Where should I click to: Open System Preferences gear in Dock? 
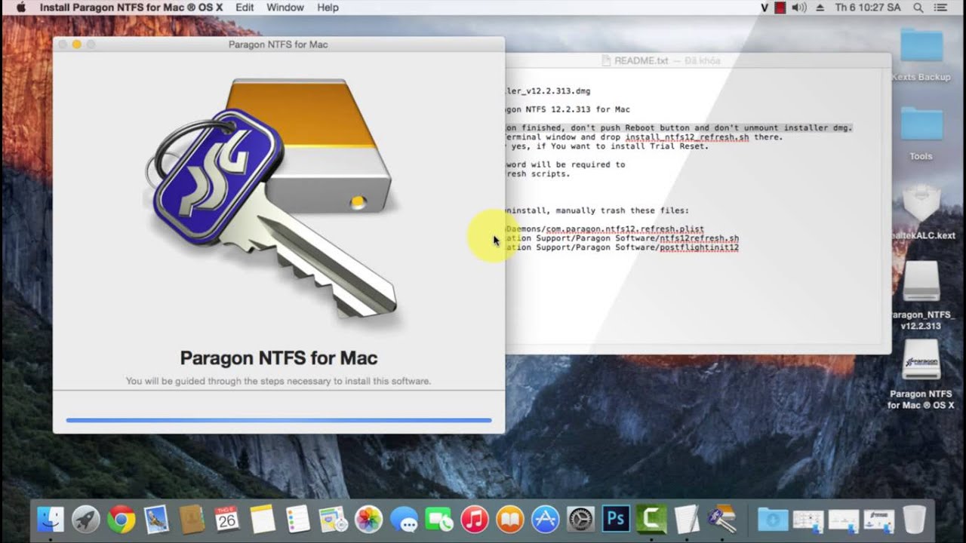point(580,519)
